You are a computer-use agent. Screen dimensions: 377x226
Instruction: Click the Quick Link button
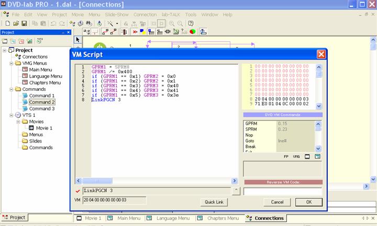(214, 202)
